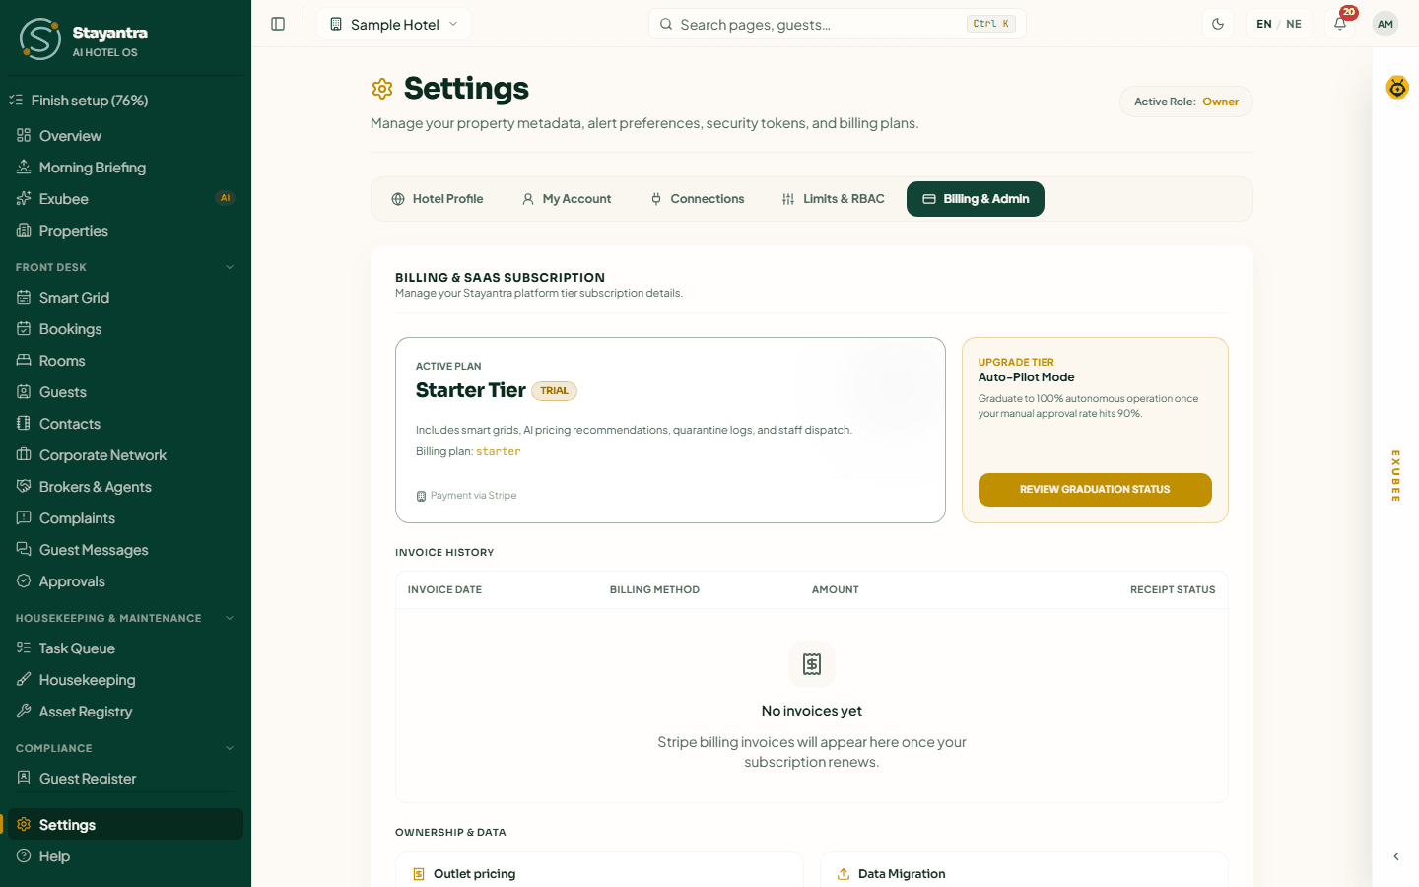The image size is (1419, 887).
Task: Collapse the Housekeeping & Maintenance section
Action: pos(125,618)
